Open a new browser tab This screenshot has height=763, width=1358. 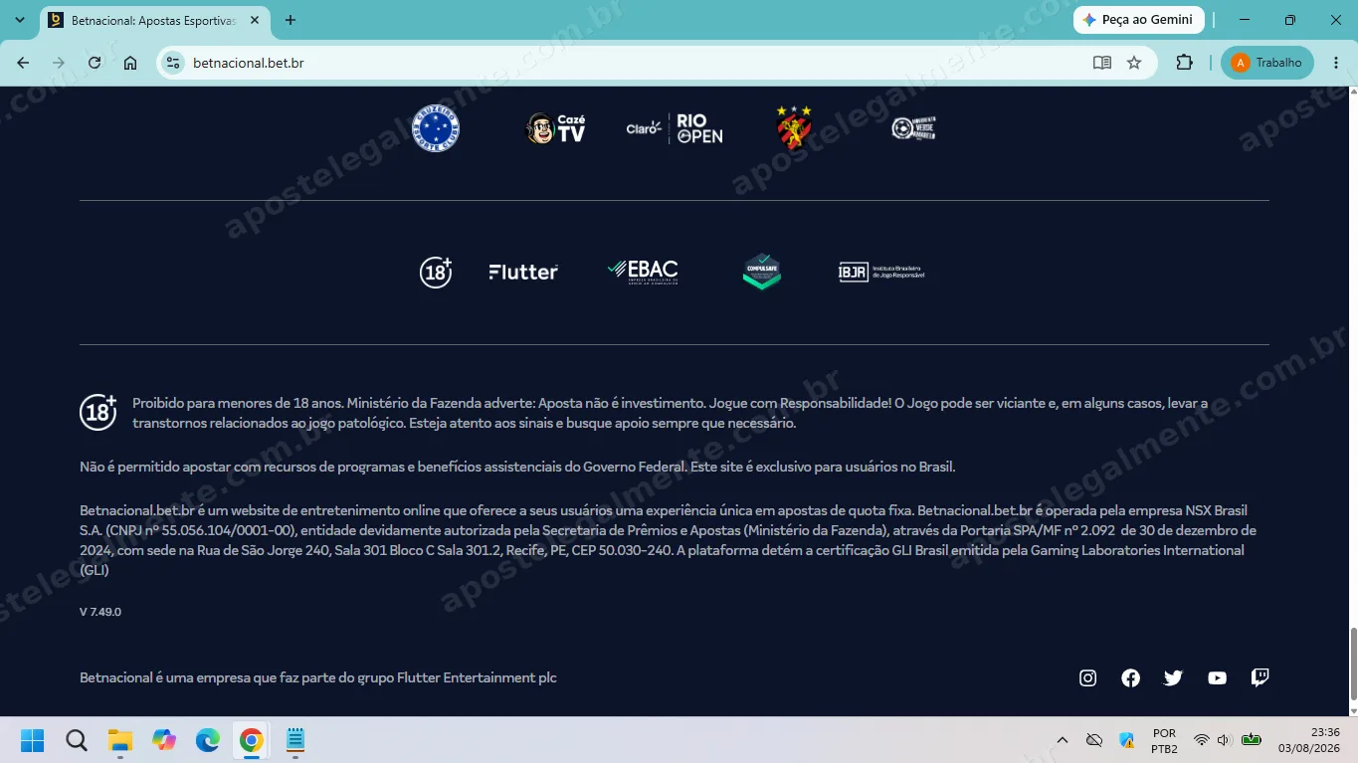point(291,20)
